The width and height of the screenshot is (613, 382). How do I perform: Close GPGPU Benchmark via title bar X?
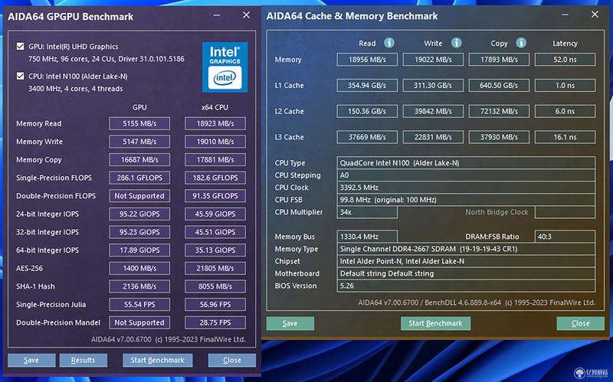point(246,15)
